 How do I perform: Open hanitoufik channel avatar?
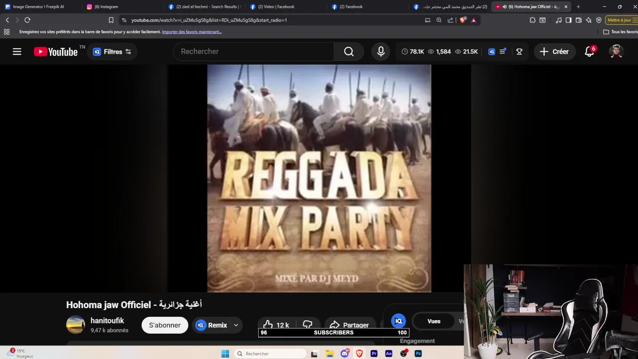[x=76, y=325]
